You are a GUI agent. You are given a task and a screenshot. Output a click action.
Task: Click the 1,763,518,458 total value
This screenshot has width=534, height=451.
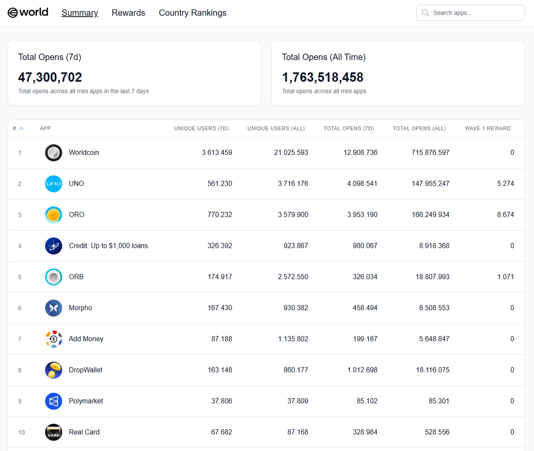point(323,77)
